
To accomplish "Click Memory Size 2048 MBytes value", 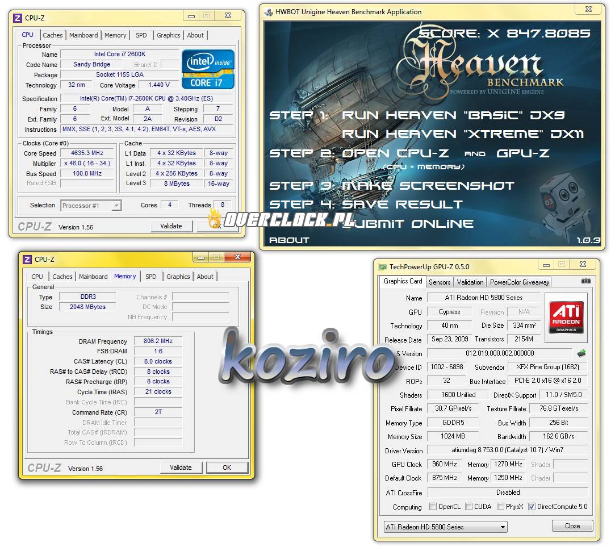I will [87, 307].
